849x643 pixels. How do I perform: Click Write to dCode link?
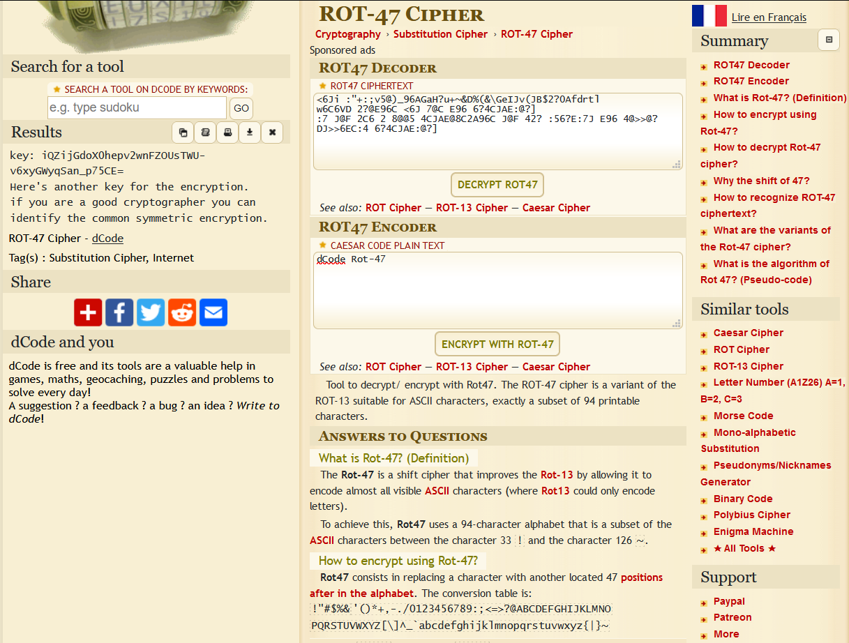coord(144,412)
